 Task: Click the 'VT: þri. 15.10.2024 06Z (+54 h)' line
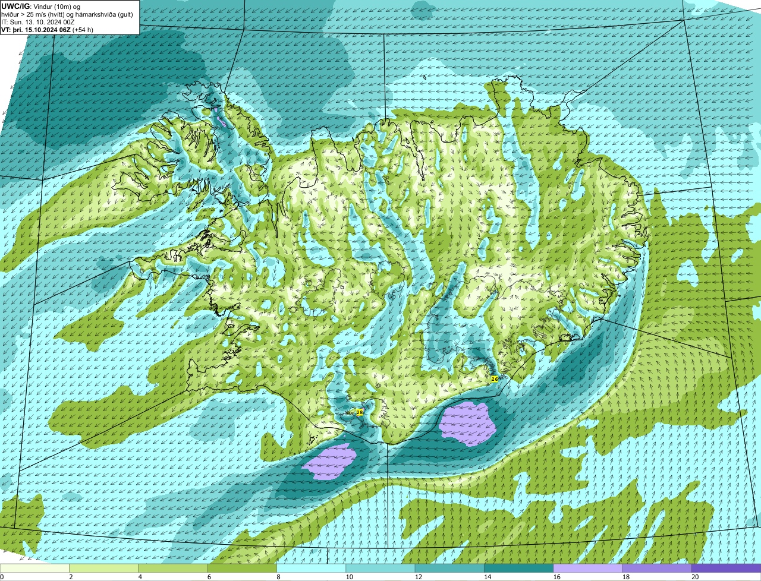47,30
